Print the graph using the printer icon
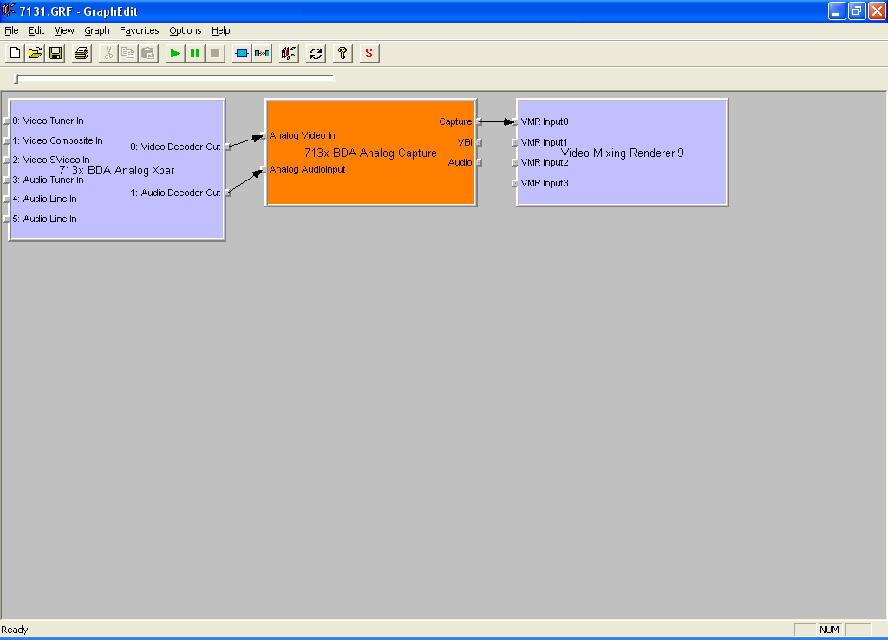Screen dimensions: 888x640 pos(82,53)
